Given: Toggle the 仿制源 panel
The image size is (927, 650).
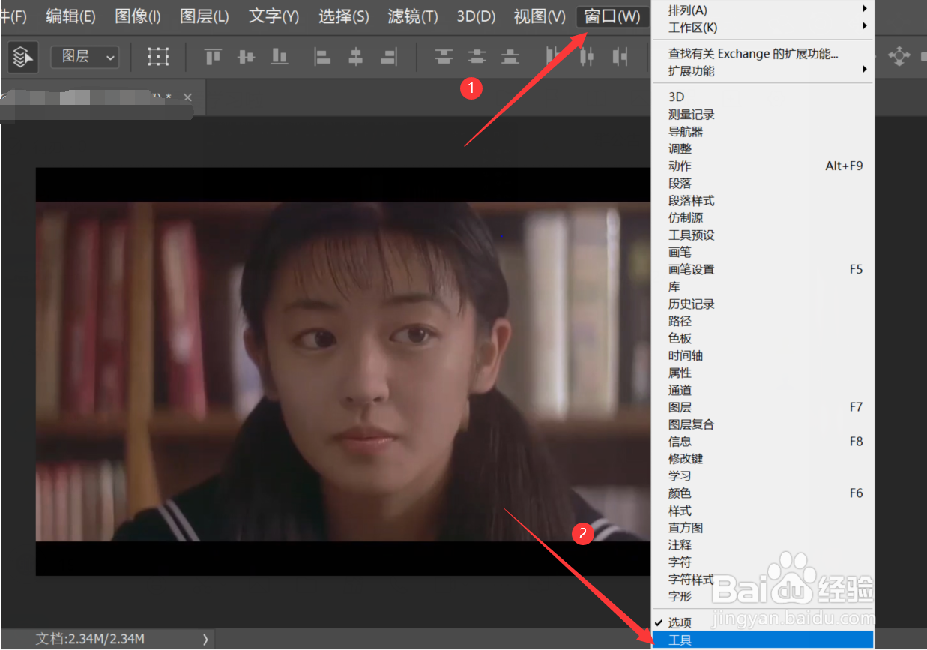Looking at the screenshot, I should (x=762, y=218).
